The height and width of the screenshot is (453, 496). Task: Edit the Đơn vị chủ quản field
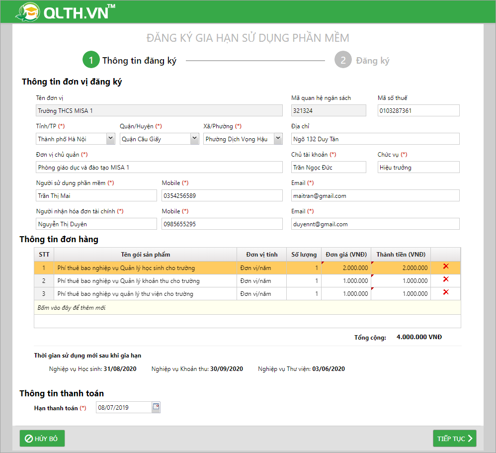click(x=159, y=167)
